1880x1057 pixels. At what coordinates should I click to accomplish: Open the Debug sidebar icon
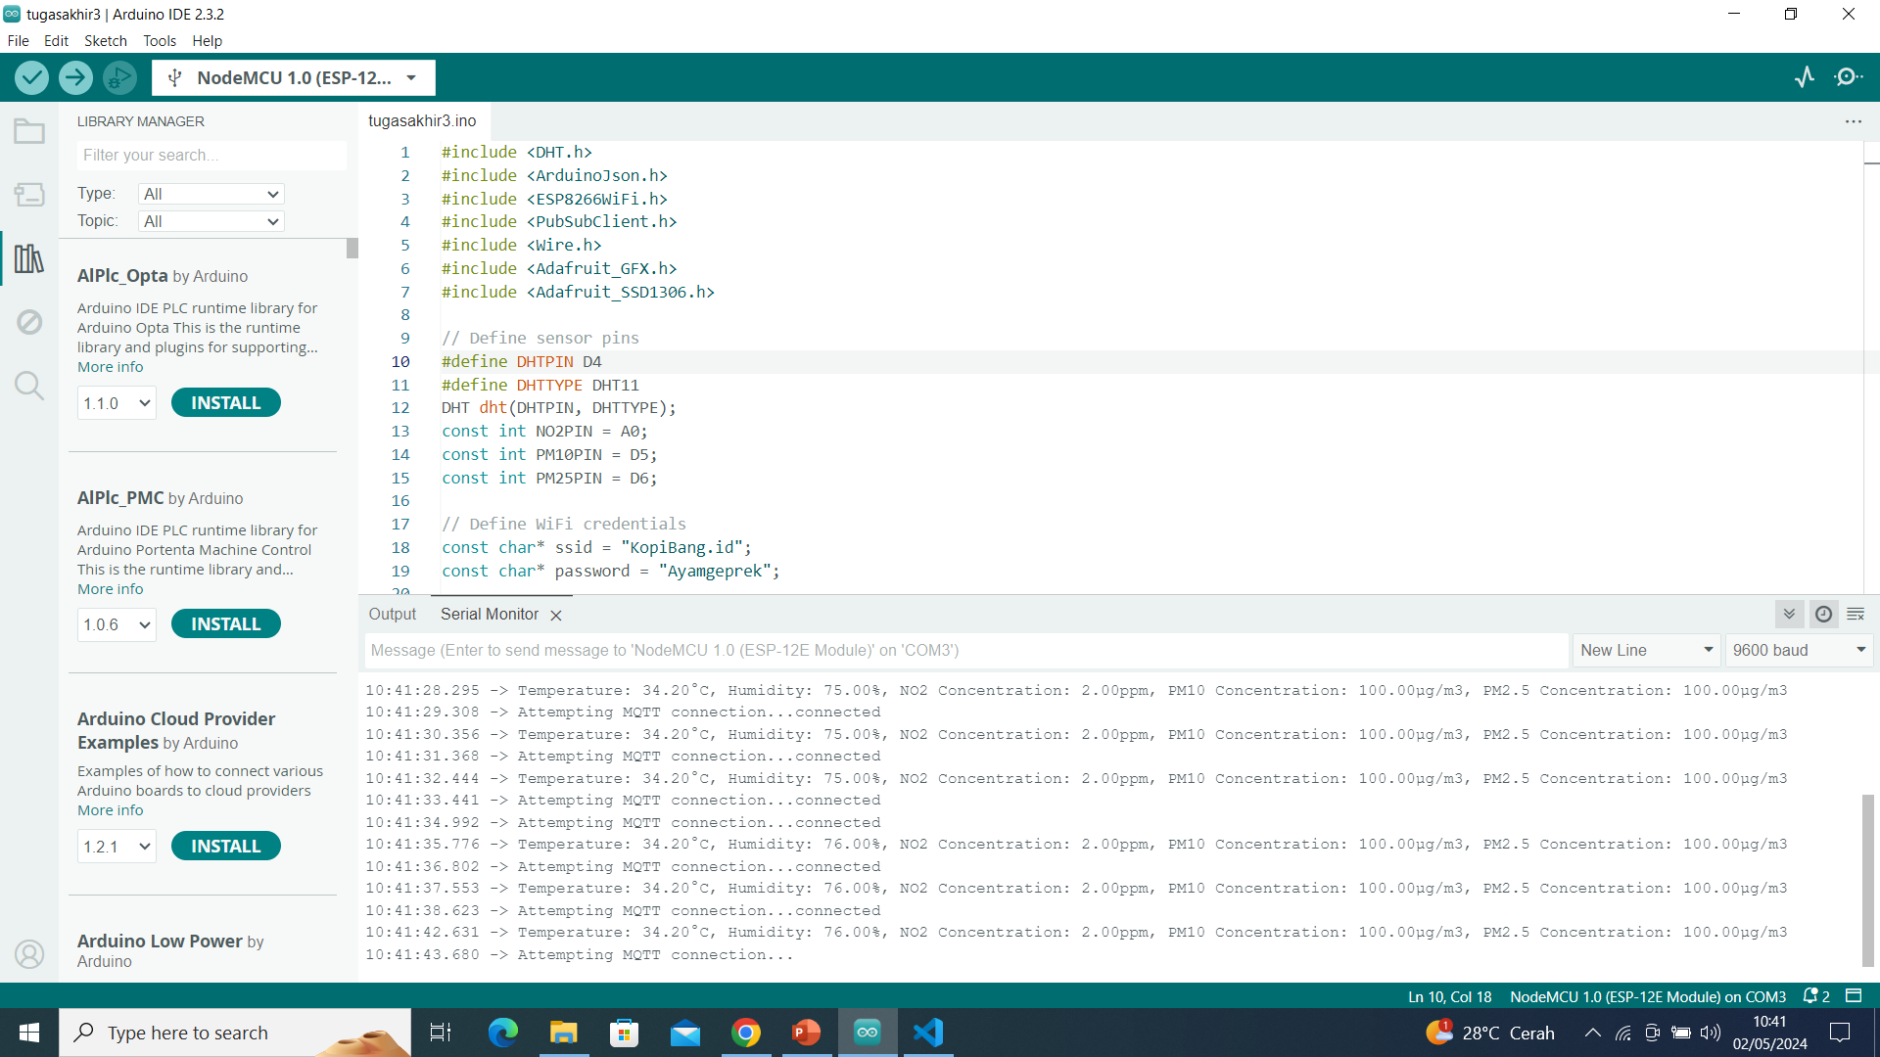(x=29, y=322)
